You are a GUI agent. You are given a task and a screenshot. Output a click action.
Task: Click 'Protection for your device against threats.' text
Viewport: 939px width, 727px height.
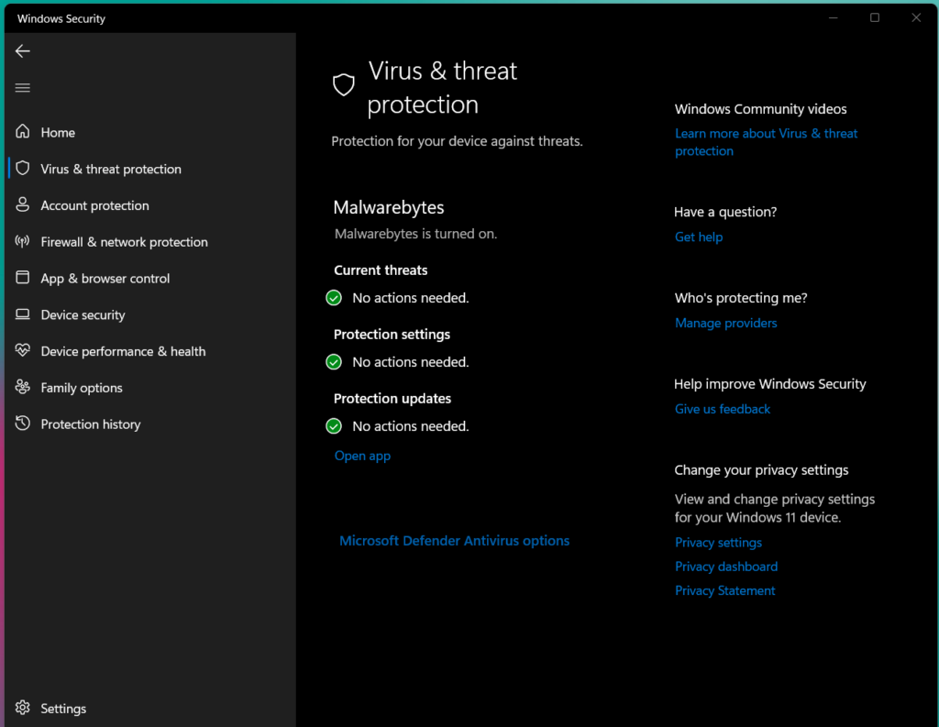[x=457, y=141]
